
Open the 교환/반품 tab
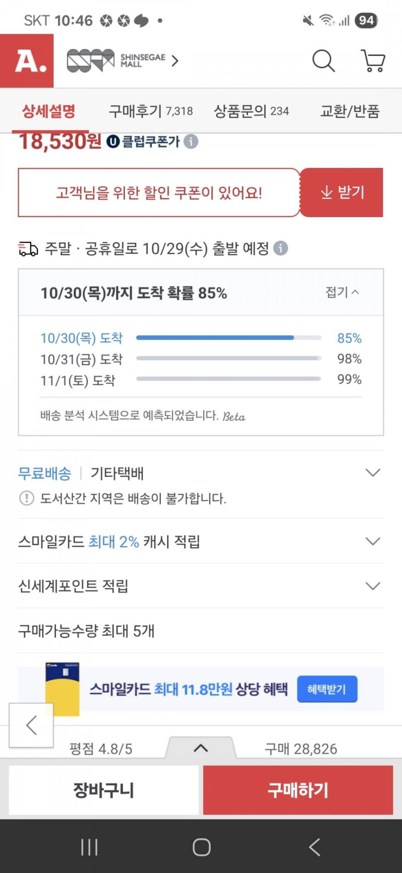[x=350, y=111]
